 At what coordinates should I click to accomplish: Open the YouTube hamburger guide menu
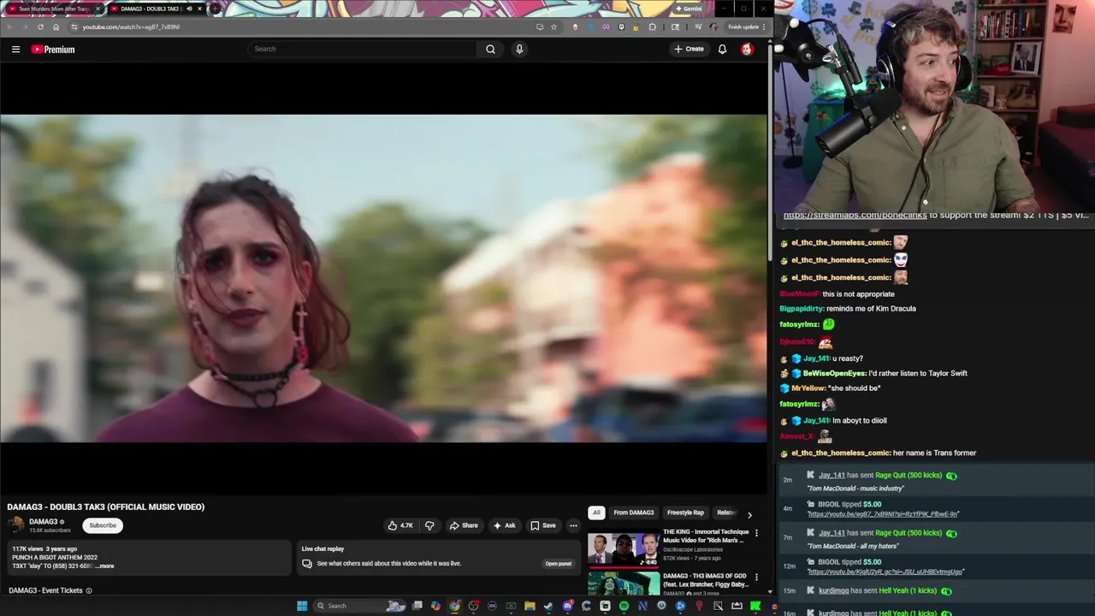15,50
